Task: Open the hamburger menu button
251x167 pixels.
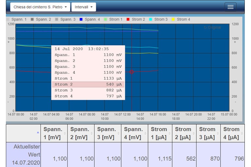Action: click(230, 7)
